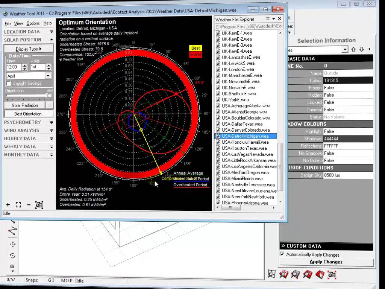
Task: Click the camera snapshot icon in Weather Tool
Action: (x=39, y=205)
